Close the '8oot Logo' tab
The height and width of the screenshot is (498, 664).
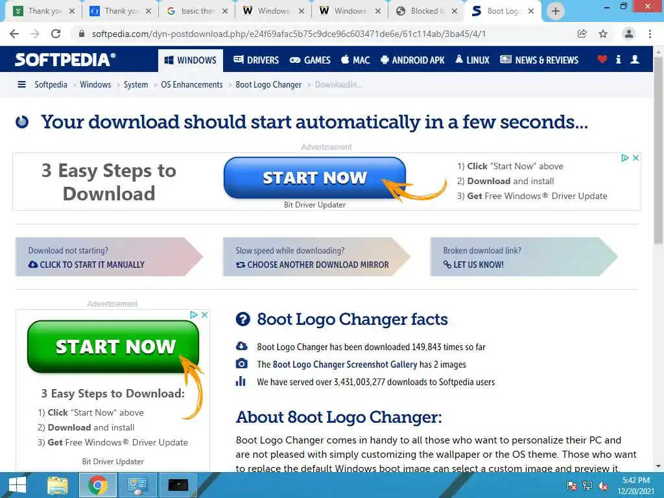pyautogui.click(x=530, y=11)
